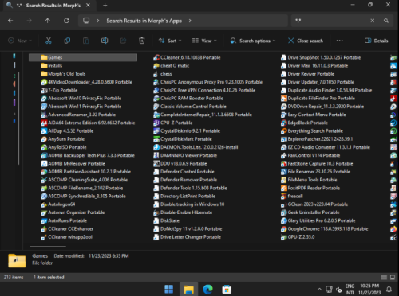Image resolution: width=399 pixels, height=296 pixels.
Task: Select the FoxitPDF Reader Portable icon
Action: click(x=284, y=188)
